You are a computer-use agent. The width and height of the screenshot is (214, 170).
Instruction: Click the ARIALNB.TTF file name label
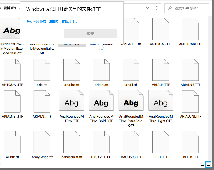191,85
